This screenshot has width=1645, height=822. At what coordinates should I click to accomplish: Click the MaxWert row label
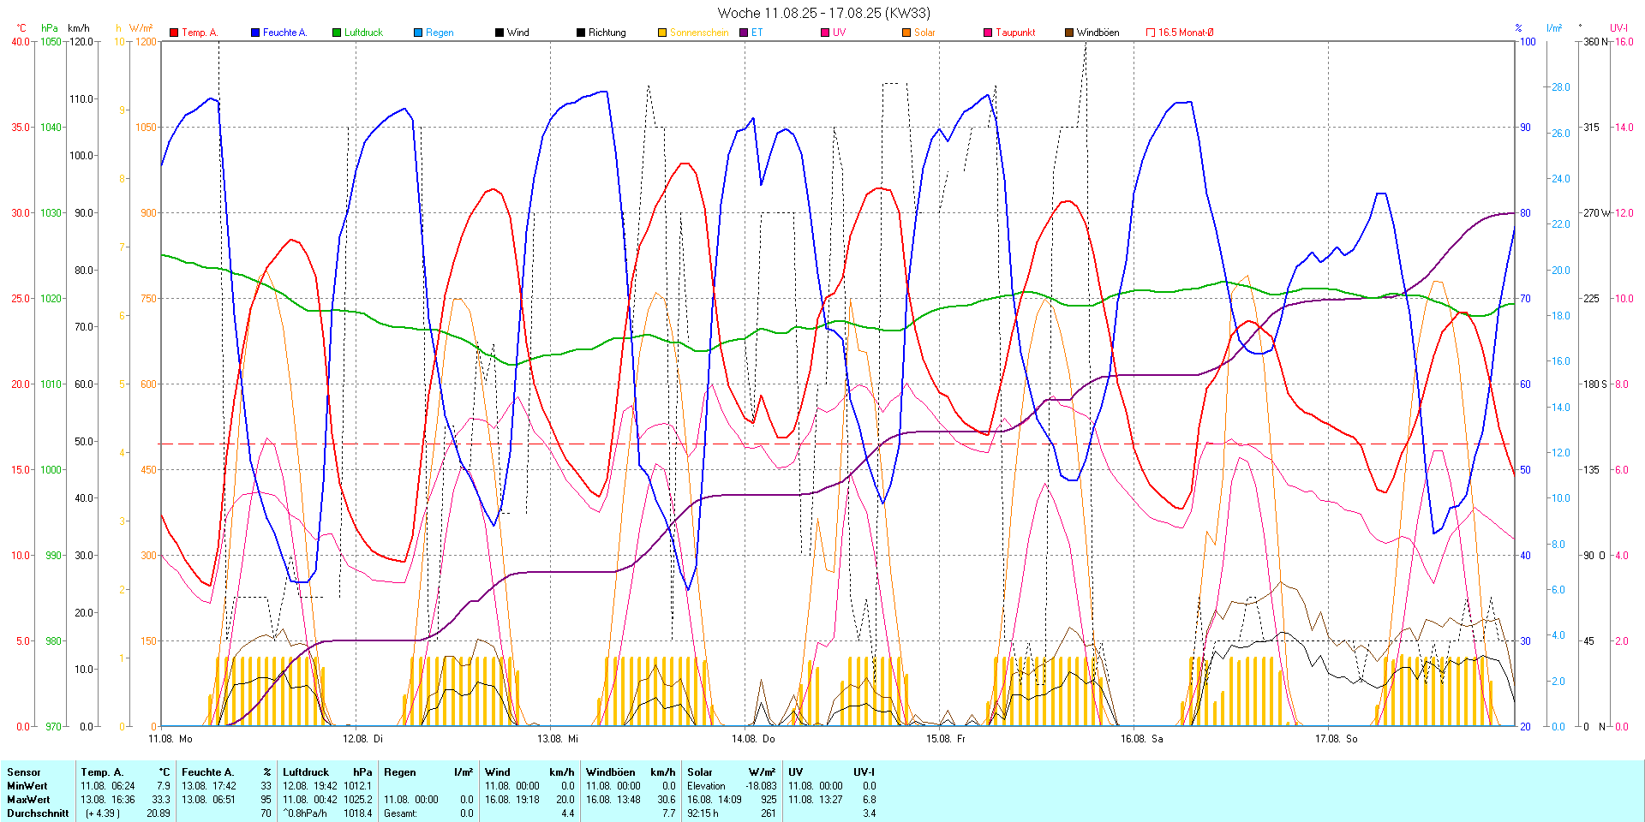[27, 800]
